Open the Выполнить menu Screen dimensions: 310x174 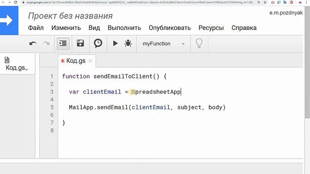[124, 28]
